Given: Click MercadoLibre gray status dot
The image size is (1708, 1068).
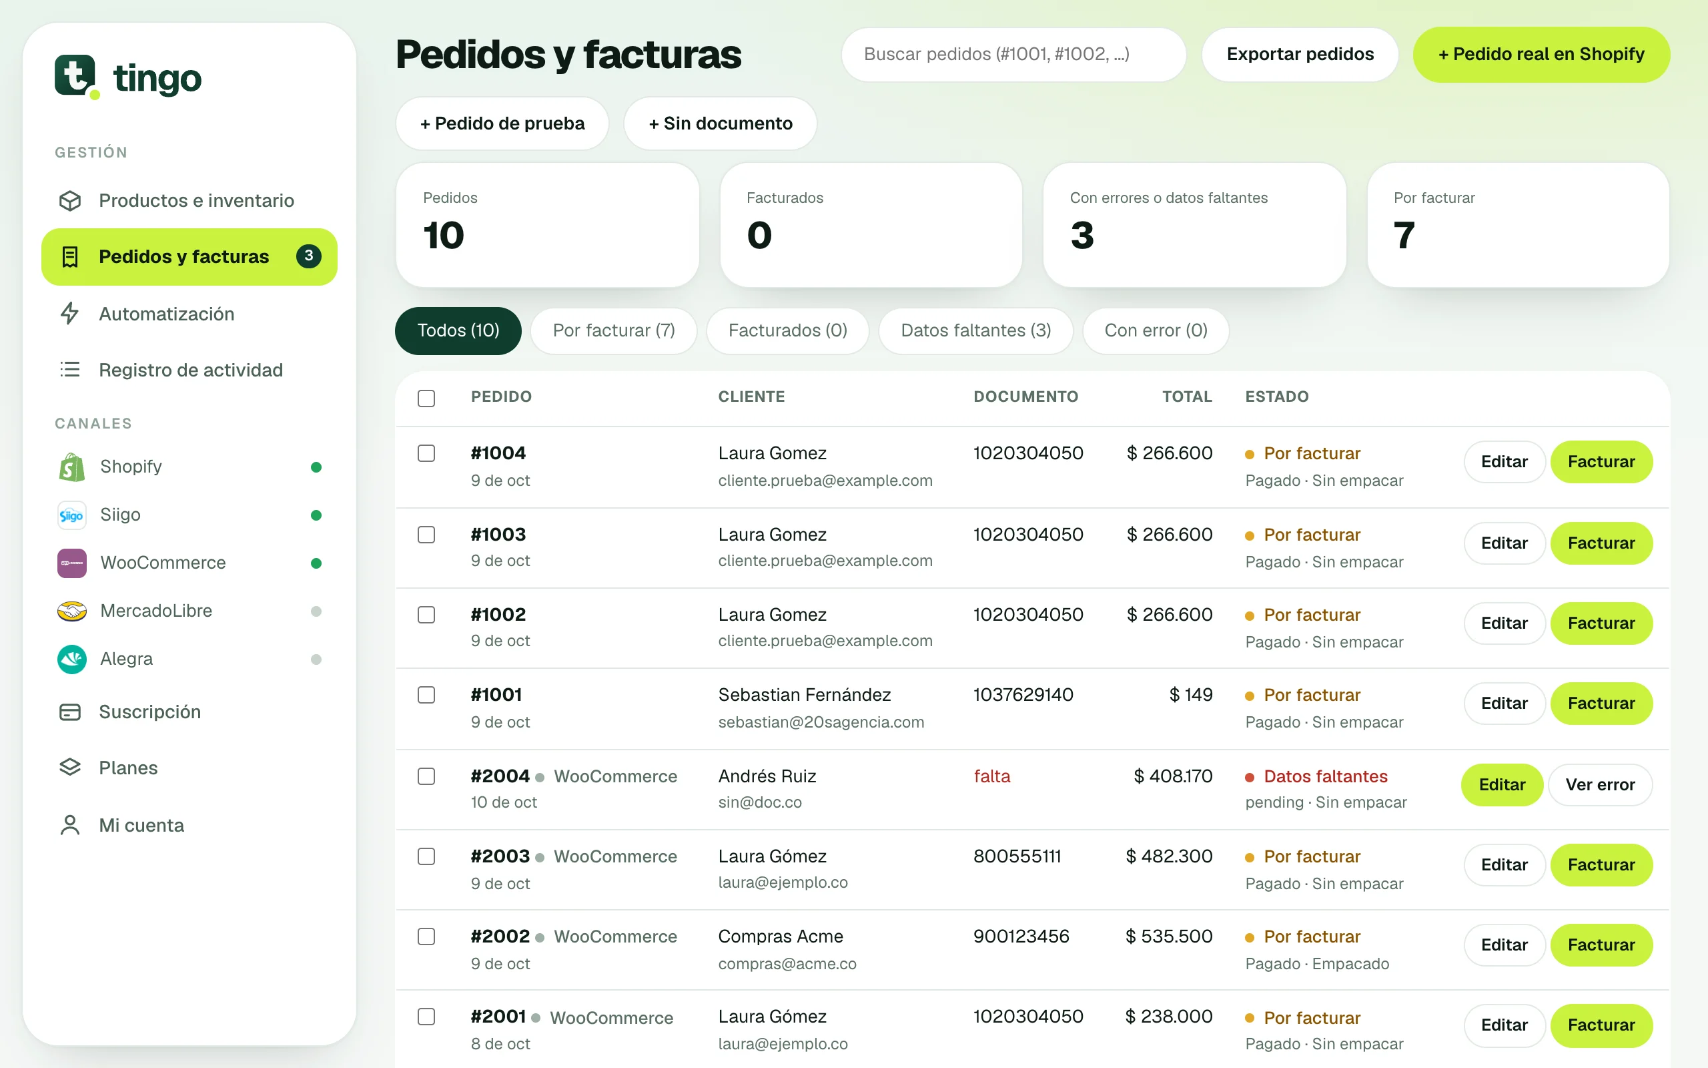Looking at the screenshot, I should tap(316, 611).
